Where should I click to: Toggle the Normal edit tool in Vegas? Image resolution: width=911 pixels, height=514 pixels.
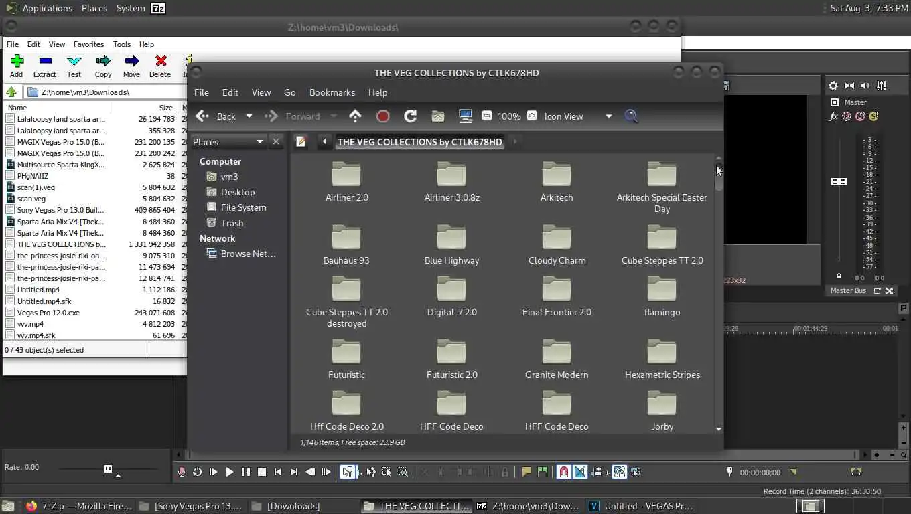tap(348, 472)
